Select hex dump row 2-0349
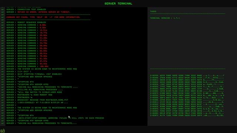 187,75
